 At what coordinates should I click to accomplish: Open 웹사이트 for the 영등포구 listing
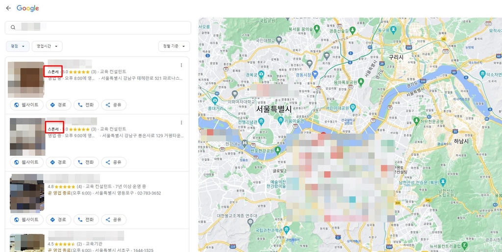pos(26,219)
